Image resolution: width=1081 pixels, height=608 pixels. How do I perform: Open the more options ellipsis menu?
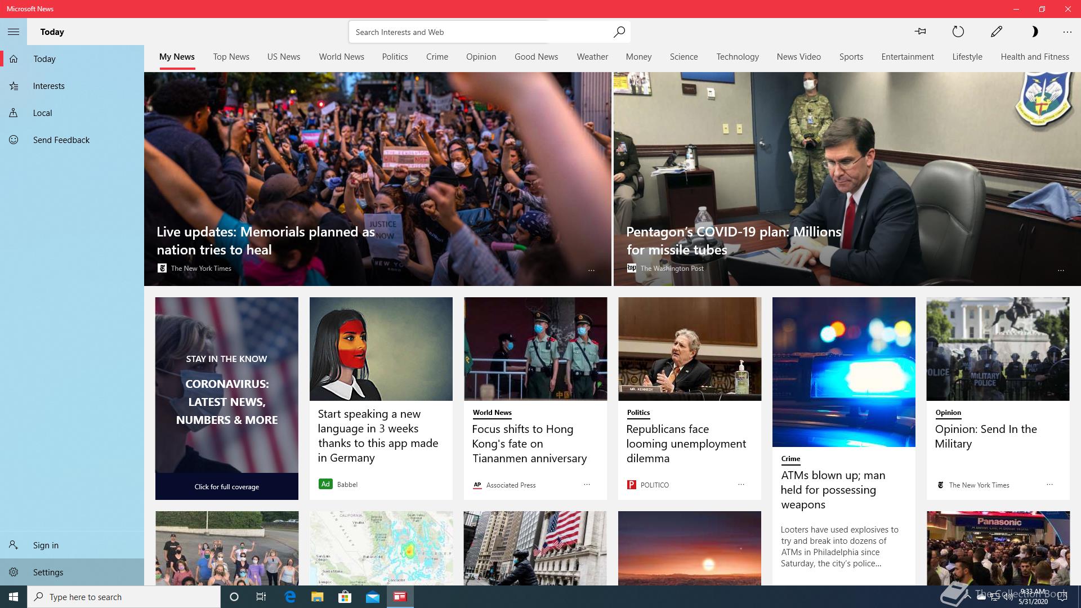coord(1067,32)
